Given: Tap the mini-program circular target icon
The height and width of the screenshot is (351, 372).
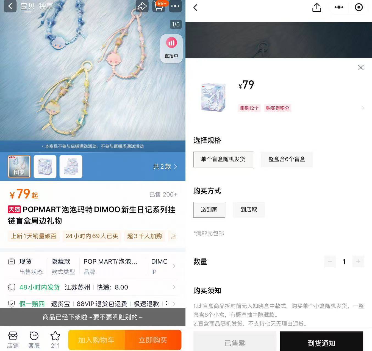Looking at the screenshot, I should [359, 7].
